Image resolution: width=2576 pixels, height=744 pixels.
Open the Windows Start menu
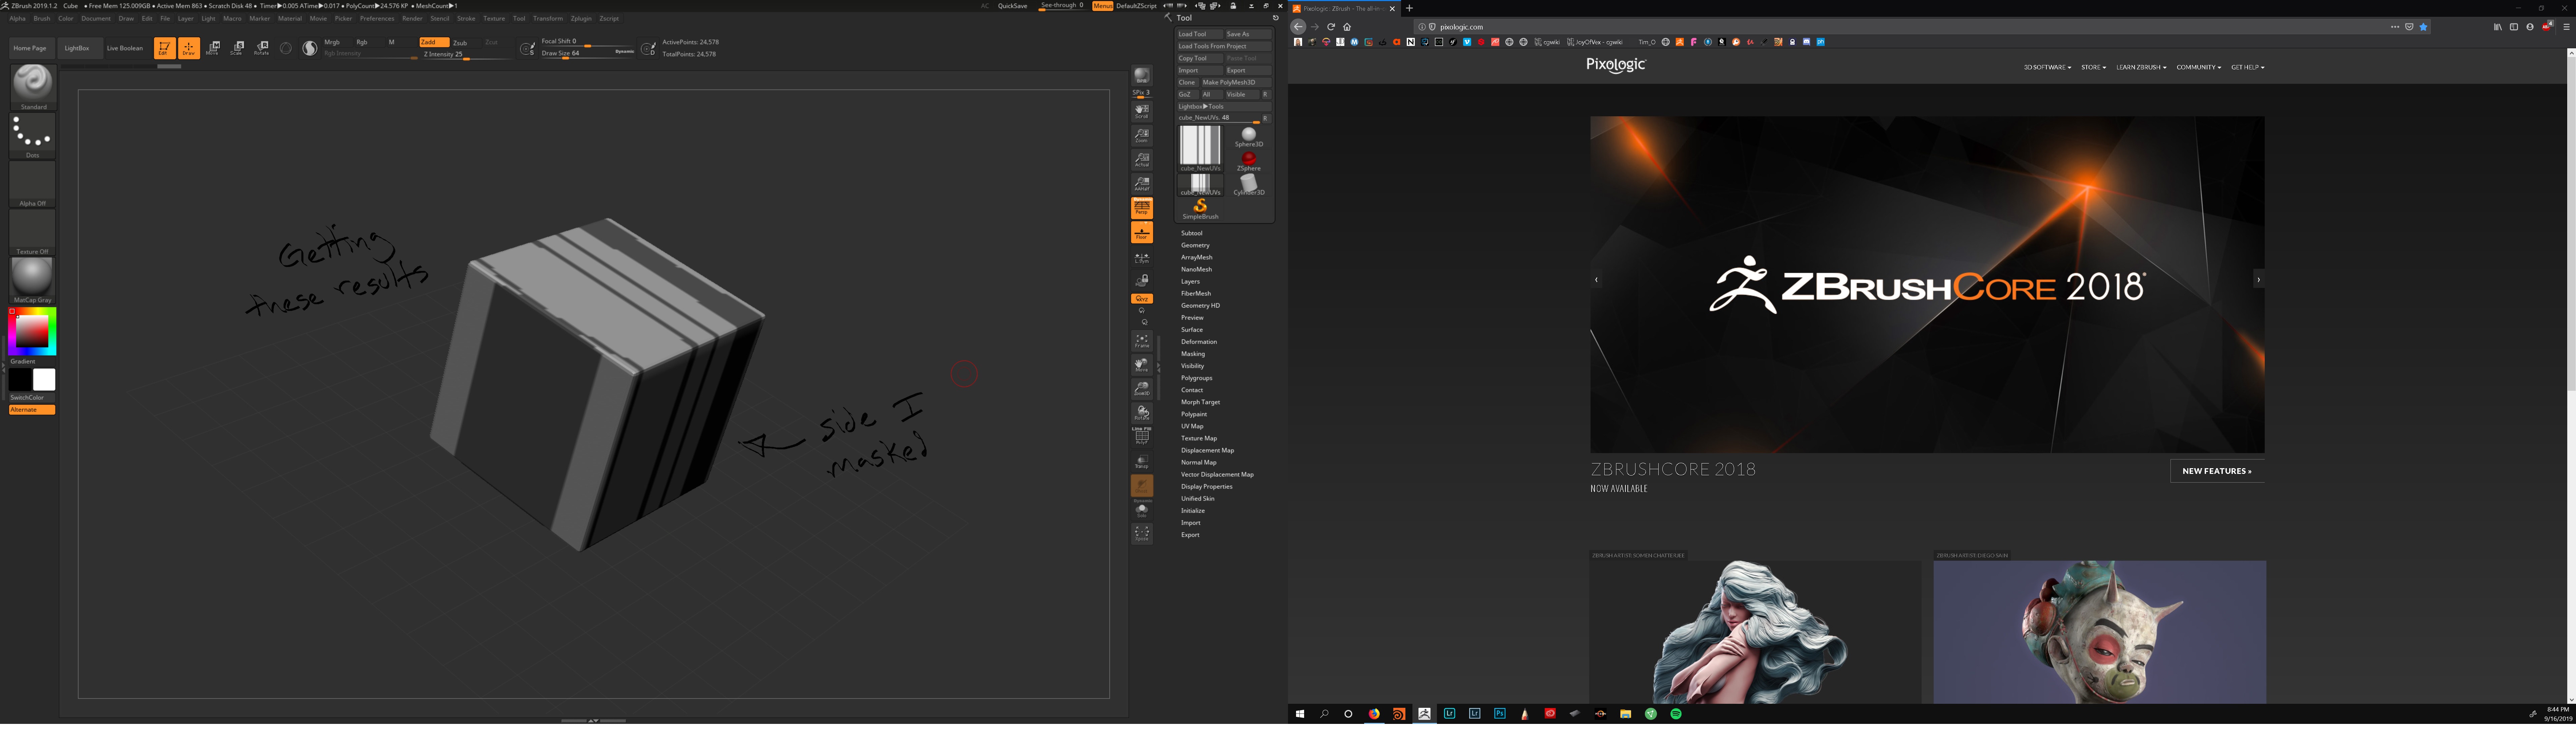tap(1300, 714)
